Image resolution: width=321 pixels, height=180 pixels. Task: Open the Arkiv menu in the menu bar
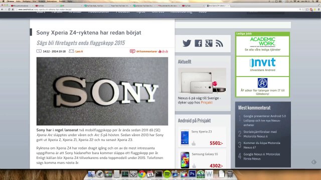19,1
